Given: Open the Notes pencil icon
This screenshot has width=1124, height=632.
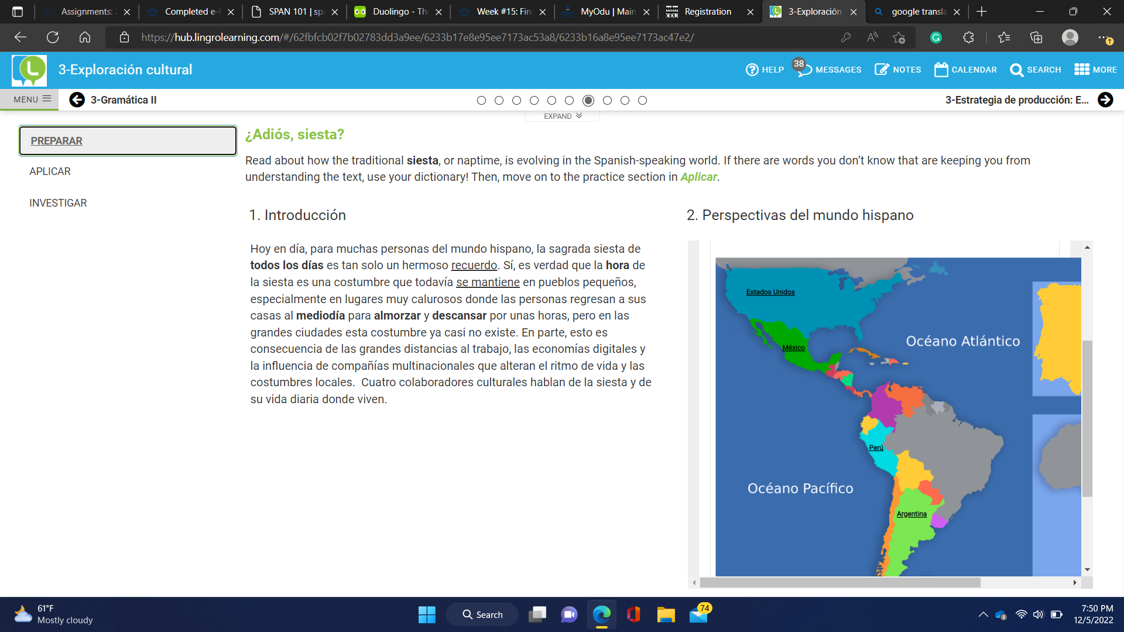Looking at the screenshot, I should [x=882, y=70].
